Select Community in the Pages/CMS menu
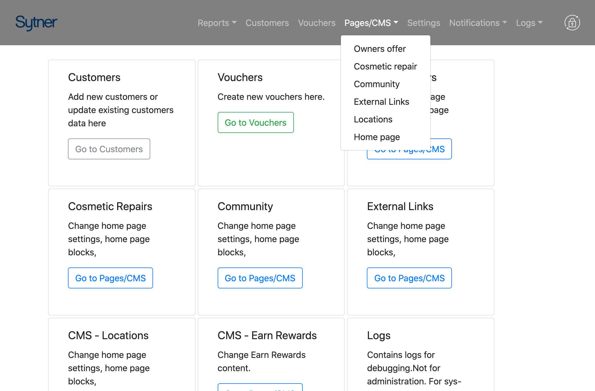The height and width of the screenshot is (391, 595). (377, 84)
